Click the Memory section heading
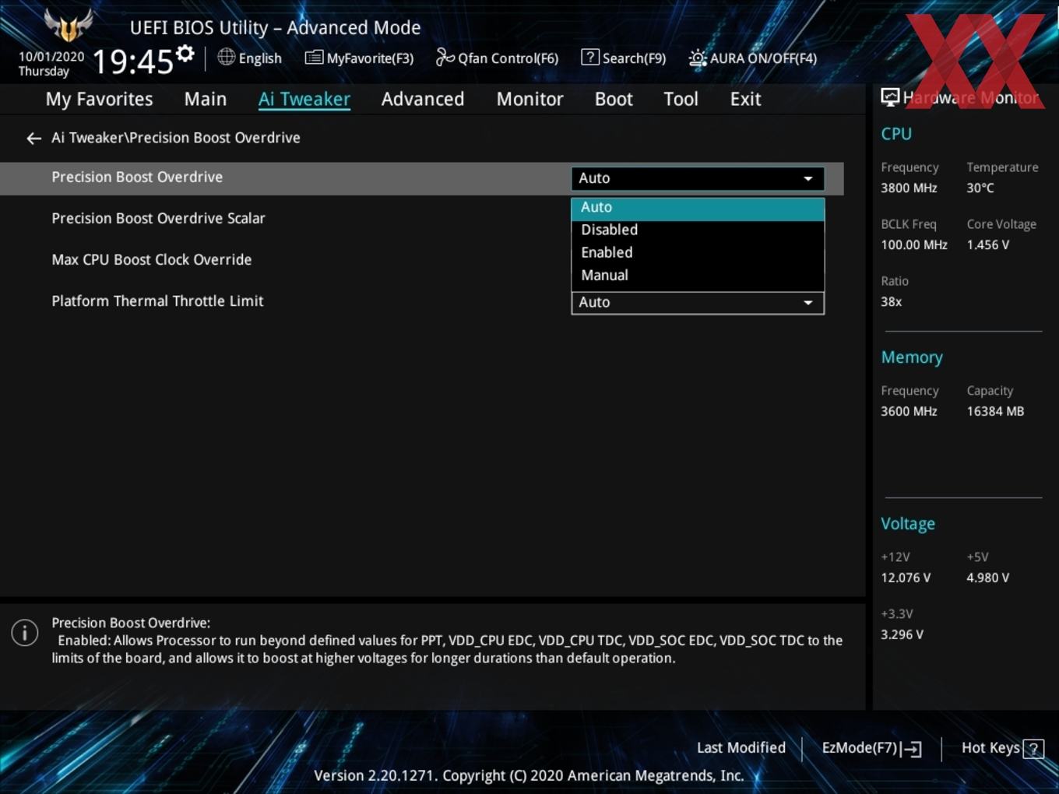Viewport: 1059px width, 794px height. pos(912,357)
